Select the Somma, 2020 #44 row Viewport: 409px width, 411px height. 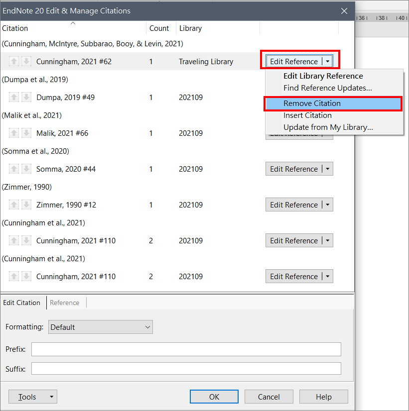66,169
